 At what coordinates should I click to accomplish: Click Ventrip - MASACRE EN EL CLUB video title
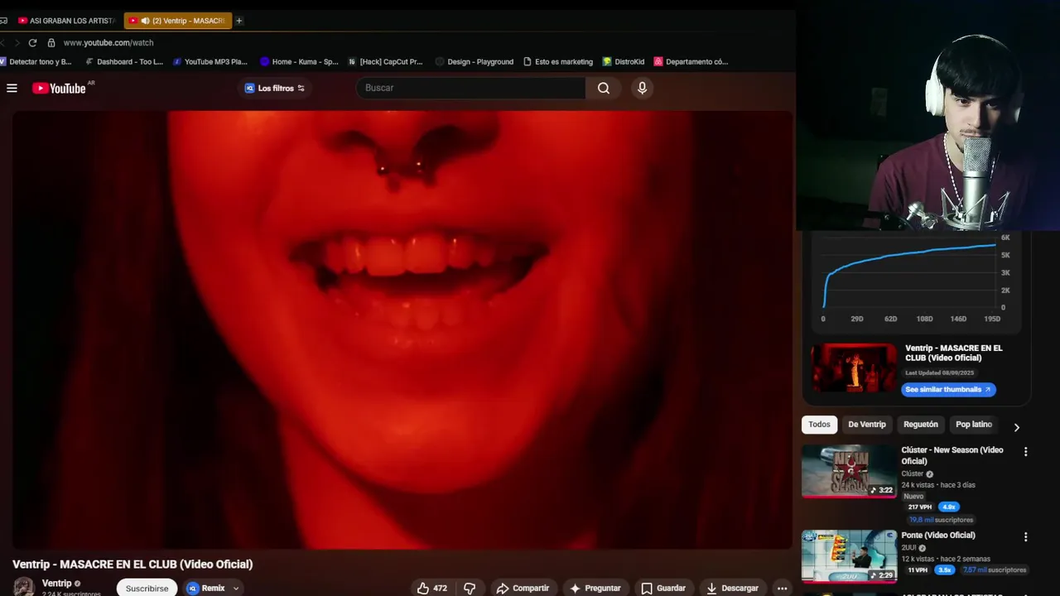point(132,564)
